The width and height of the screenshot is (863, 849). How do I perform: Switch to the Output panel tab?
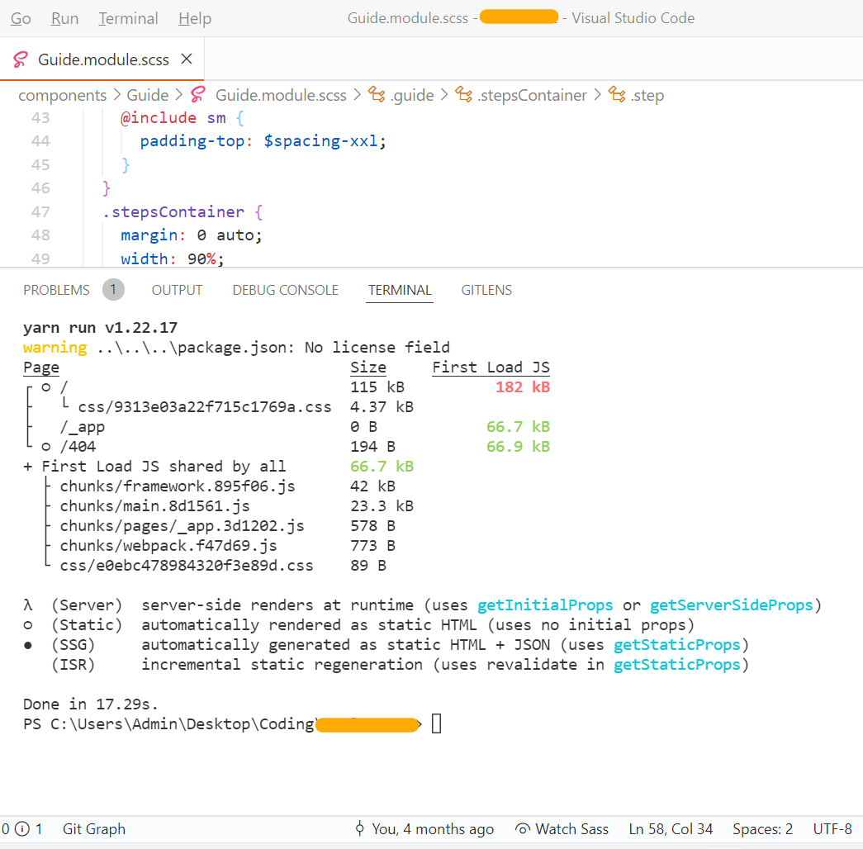point(177,290)
